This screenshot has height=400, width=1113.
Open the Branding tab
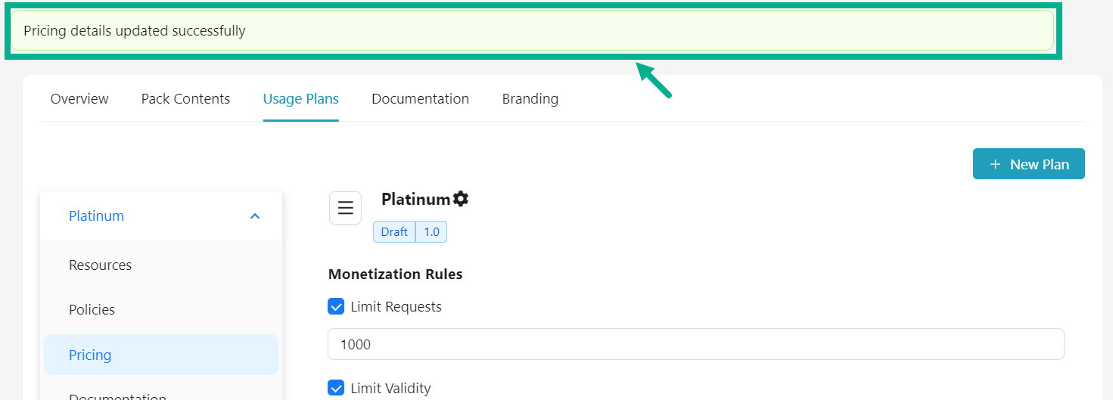[x=530, y=99]
